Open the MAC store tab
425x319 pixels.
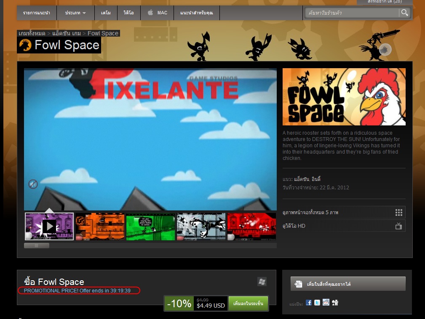pyautogui.click(x=157, y=13)
